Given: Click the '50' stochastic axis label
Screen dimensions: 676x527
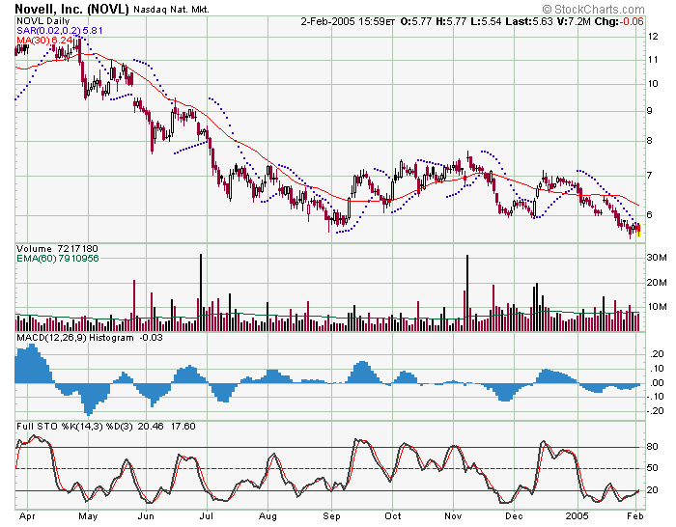Looking at the screenshot, I should [x=653, y=468].
